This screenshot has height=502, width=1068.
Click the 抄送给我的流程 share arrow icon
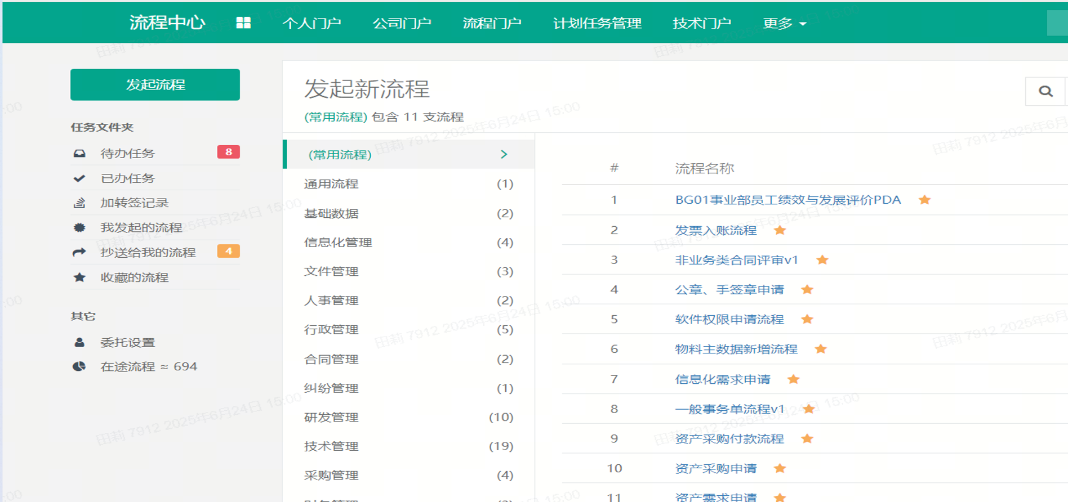(79, 253)
